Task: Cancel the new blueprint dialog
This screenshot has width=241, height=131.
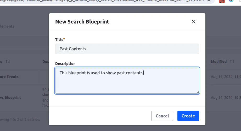Action: click(162, 116)
